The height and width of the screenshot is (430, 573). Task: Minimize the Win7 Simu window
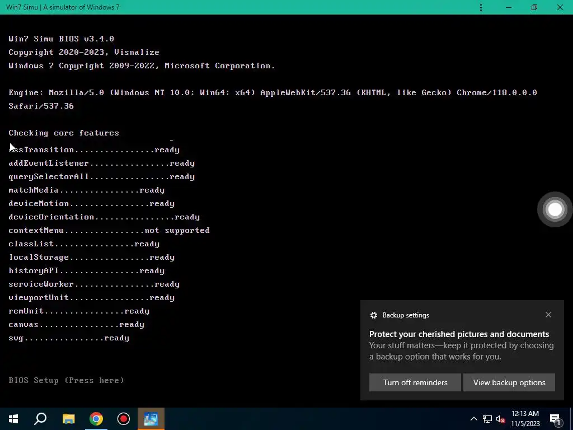[x=508, y=7]
